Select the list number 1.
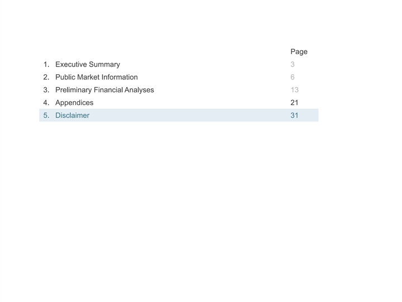This screenshot has height=302, width=402. pyautogui.click(x=46, y=64)
